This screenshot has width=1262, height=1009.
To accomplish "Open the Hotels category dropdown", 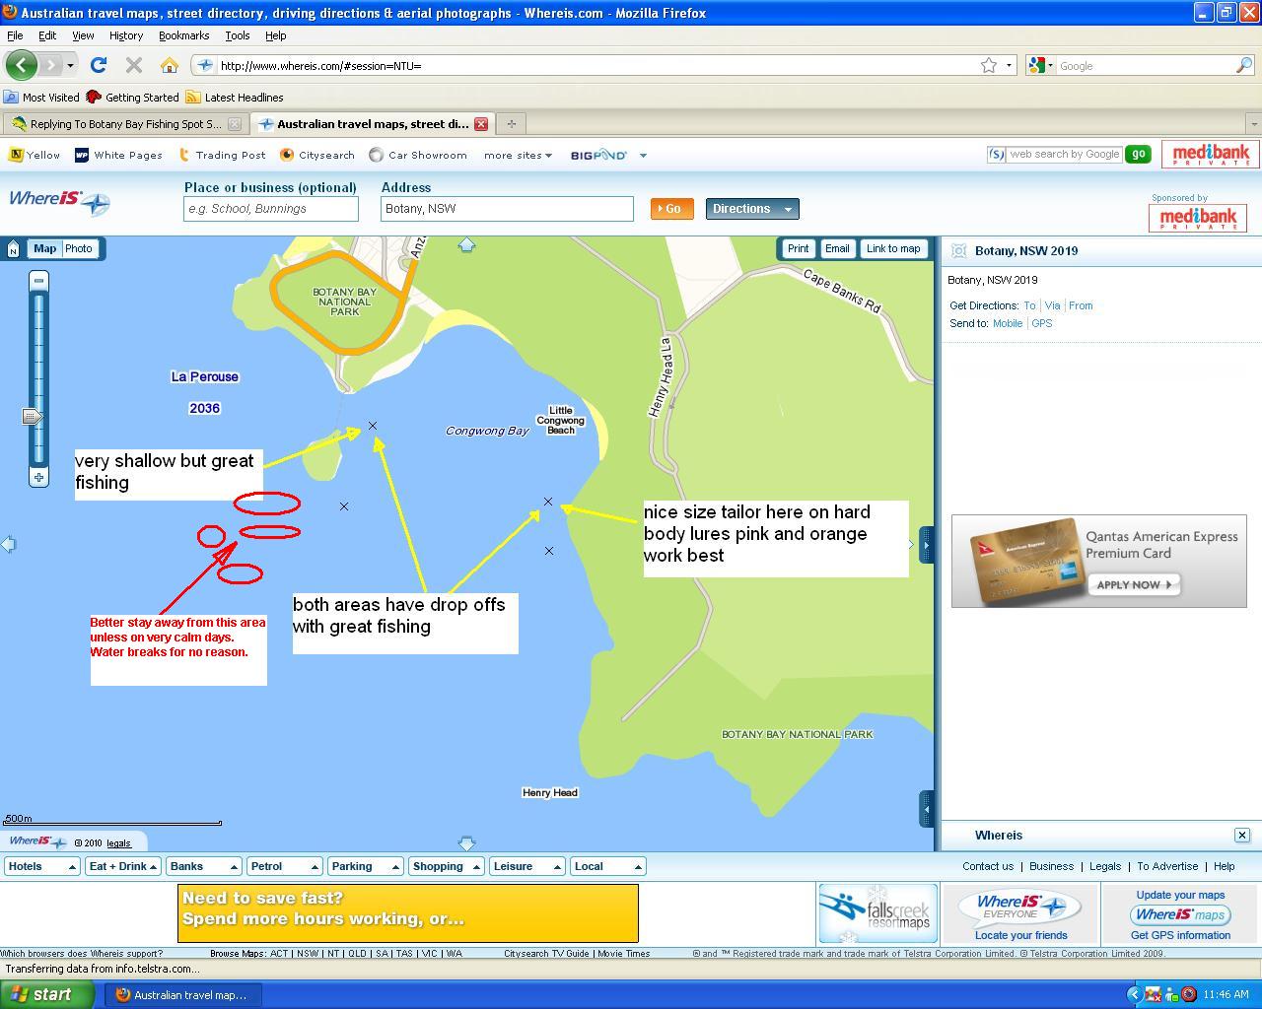I will click(41, 866).
